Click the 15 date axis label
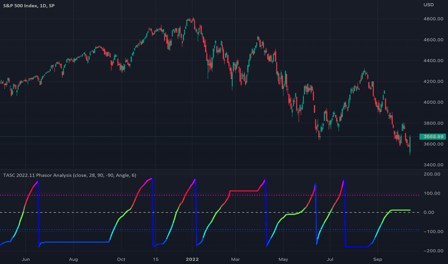The image size is (448, 264). pos(155,259)
